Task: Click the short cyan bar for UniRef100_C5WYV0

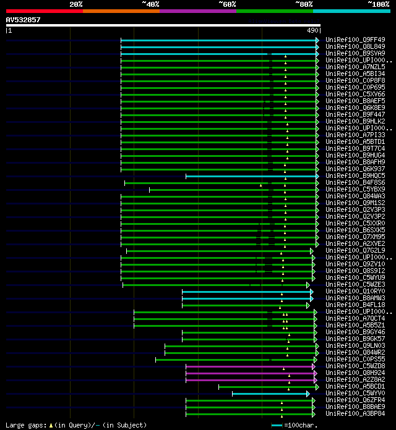Action: 270,394
